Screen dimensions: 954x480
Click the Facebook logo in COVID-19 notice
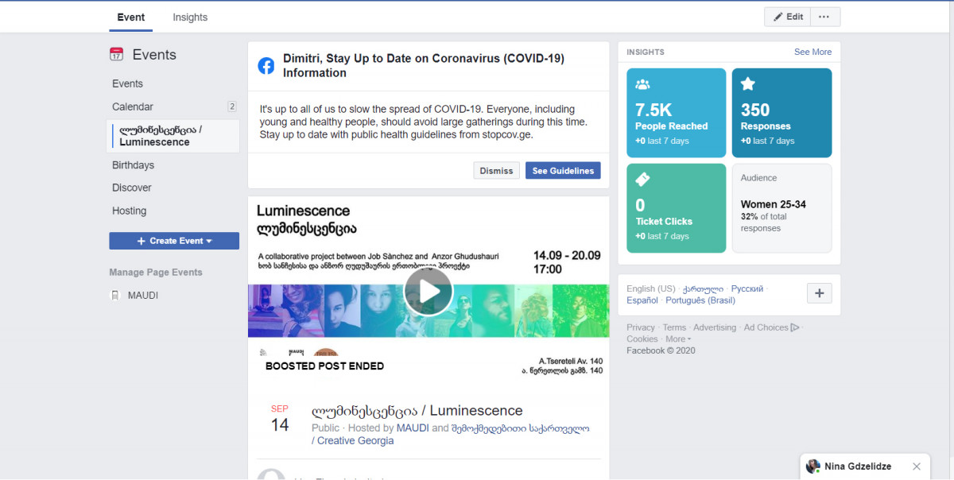click(266, 66)
